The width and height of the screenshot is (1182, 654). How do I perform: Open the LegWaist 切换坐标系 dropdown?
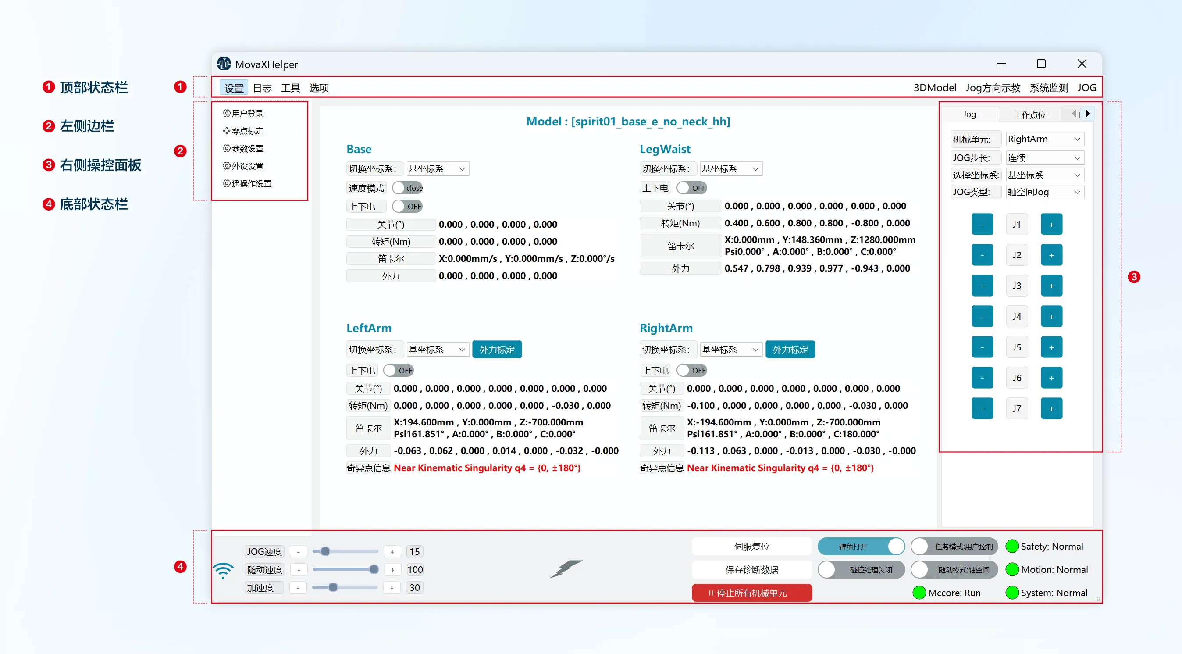(x=731, y=169)
